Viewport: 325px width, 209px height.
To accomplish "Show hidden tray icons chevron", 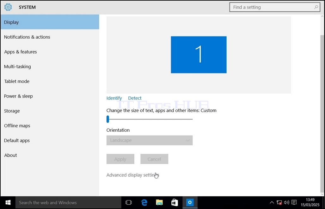I will point(272,202).
